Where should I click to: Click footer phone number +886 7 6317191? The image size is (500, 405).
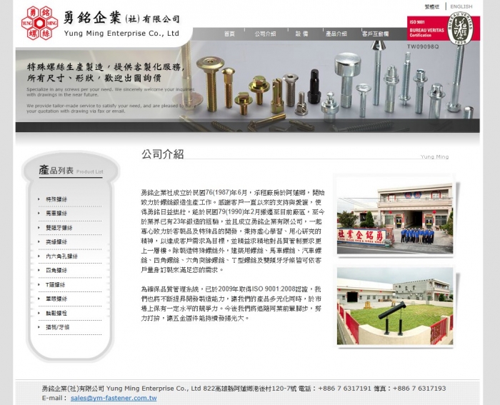345,389
